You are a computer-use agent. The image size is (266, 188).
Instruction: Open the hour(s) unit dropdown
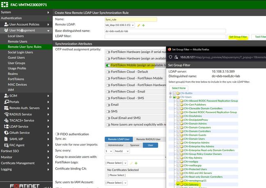122,151
